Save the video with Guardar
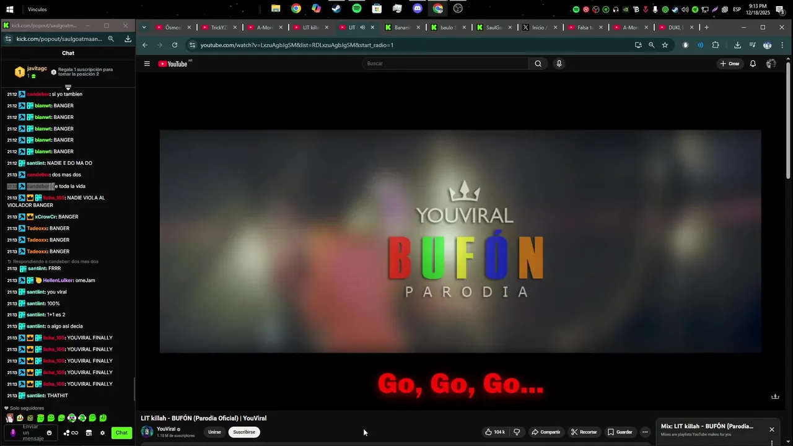Viewport: 793px width, 446px height. pyautogui.click(x=620, y=432)
